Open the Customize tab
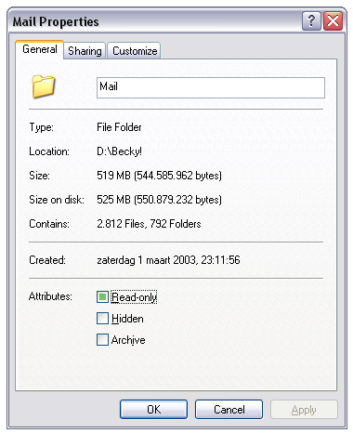This screenshot has width=353, height=433. [x=135, y=51]
